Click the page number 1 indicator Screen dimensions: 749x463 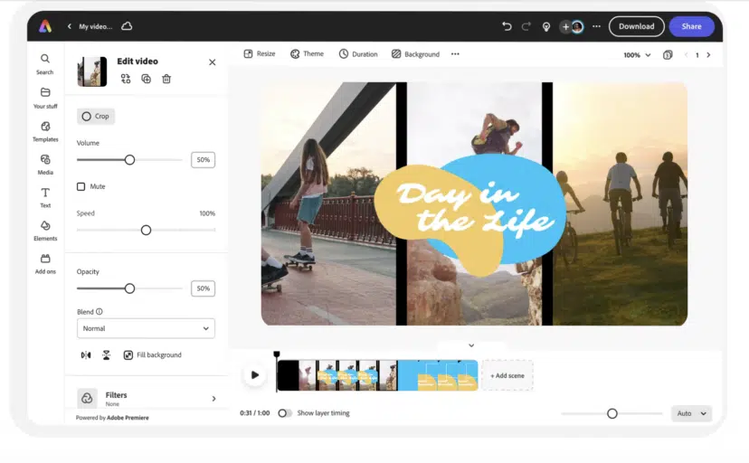pyautogui.click(x=697, y=55)
